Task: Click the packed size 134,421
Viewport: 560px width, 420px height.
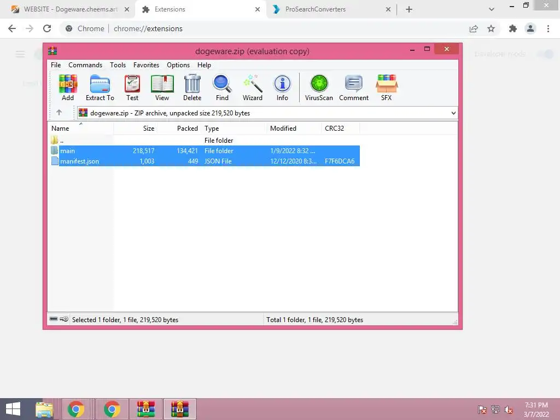Action: 187,151
